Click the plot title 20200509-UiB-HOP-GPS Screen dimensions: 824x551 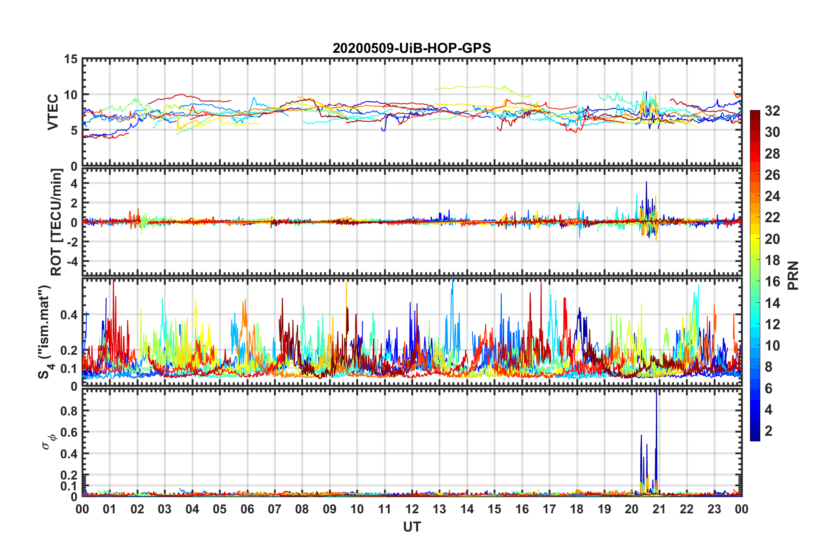coord(412,48)
